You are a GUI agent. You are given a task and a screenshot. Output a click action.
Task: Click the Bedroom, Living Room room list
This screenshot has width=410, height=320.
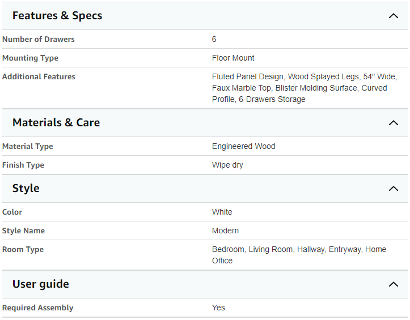coord(299,255)
